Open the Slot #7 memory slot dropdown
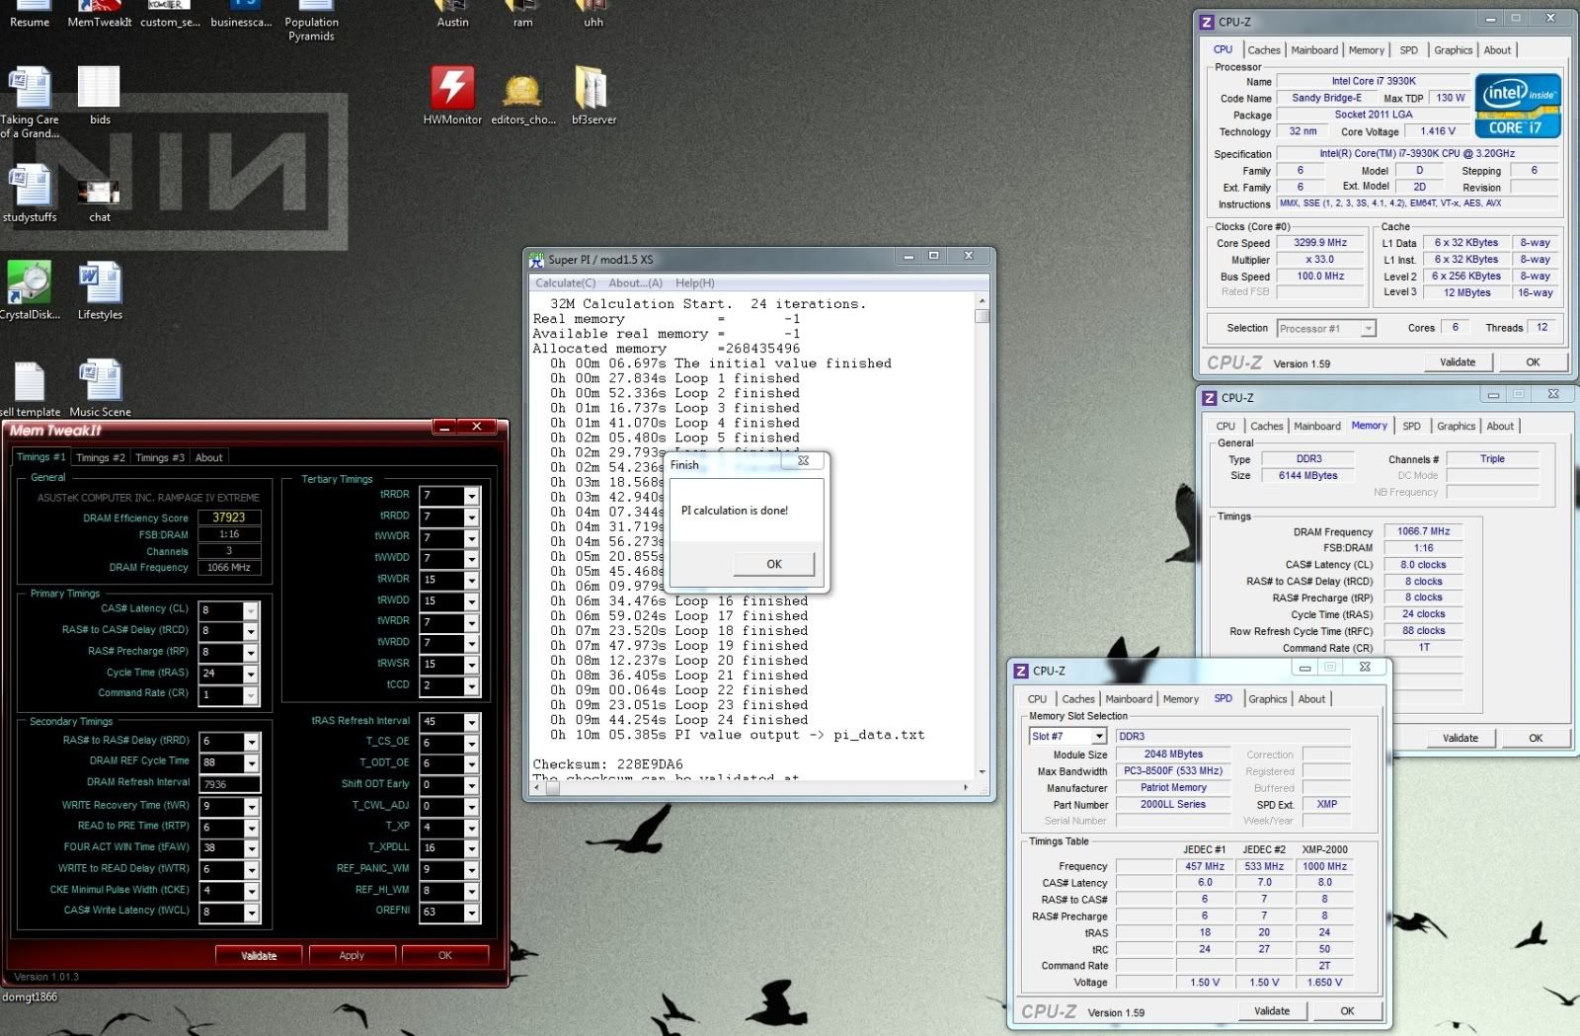 [1098, 737]
